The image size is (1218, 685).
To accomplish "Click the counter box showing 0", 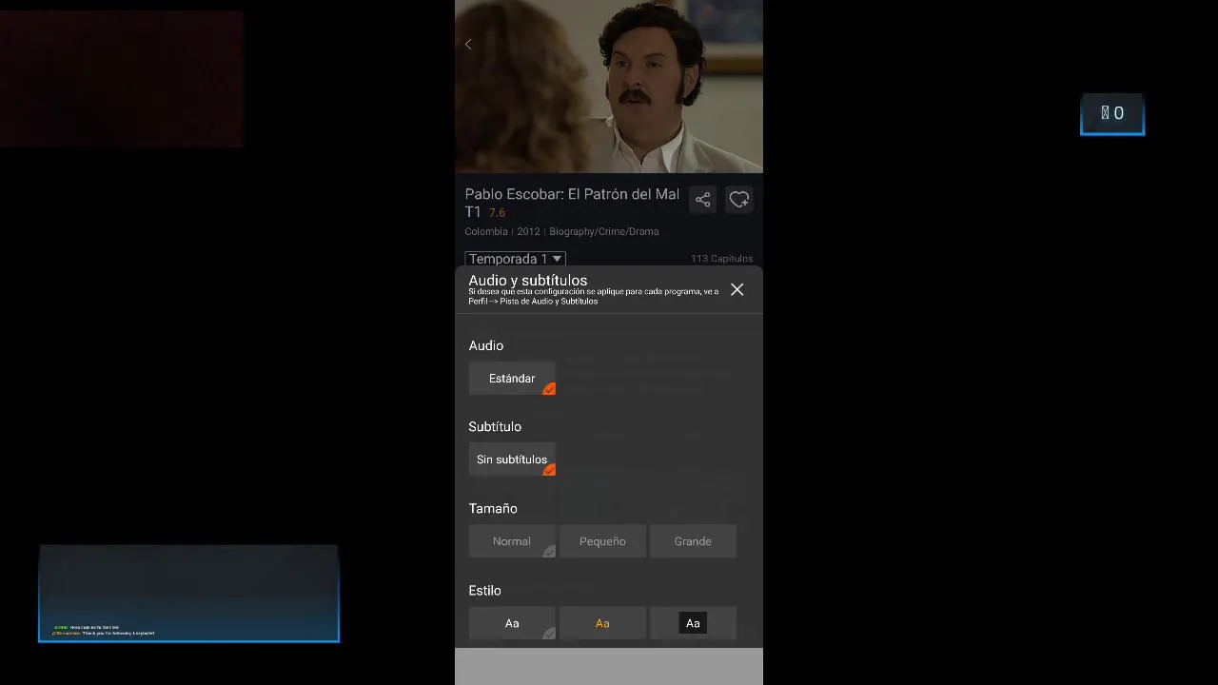I will (1112, 114).
